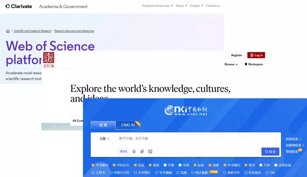Viewport: 307px width, 177px height.
Task: Open the 主题 search field dropdown
Action: pyautogui.click(x=103, y=138)
